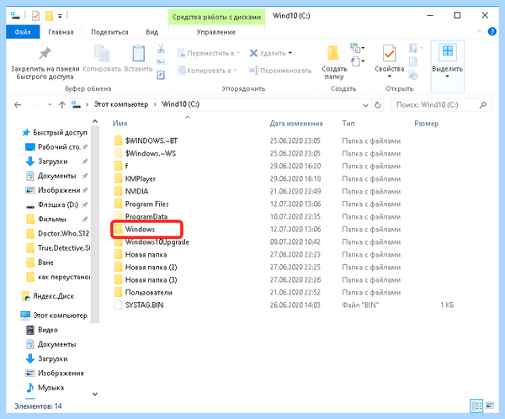This screenshot has height=419, width=505.
Task: Click the Copy icon in ribbon
Action: point(102,53)
